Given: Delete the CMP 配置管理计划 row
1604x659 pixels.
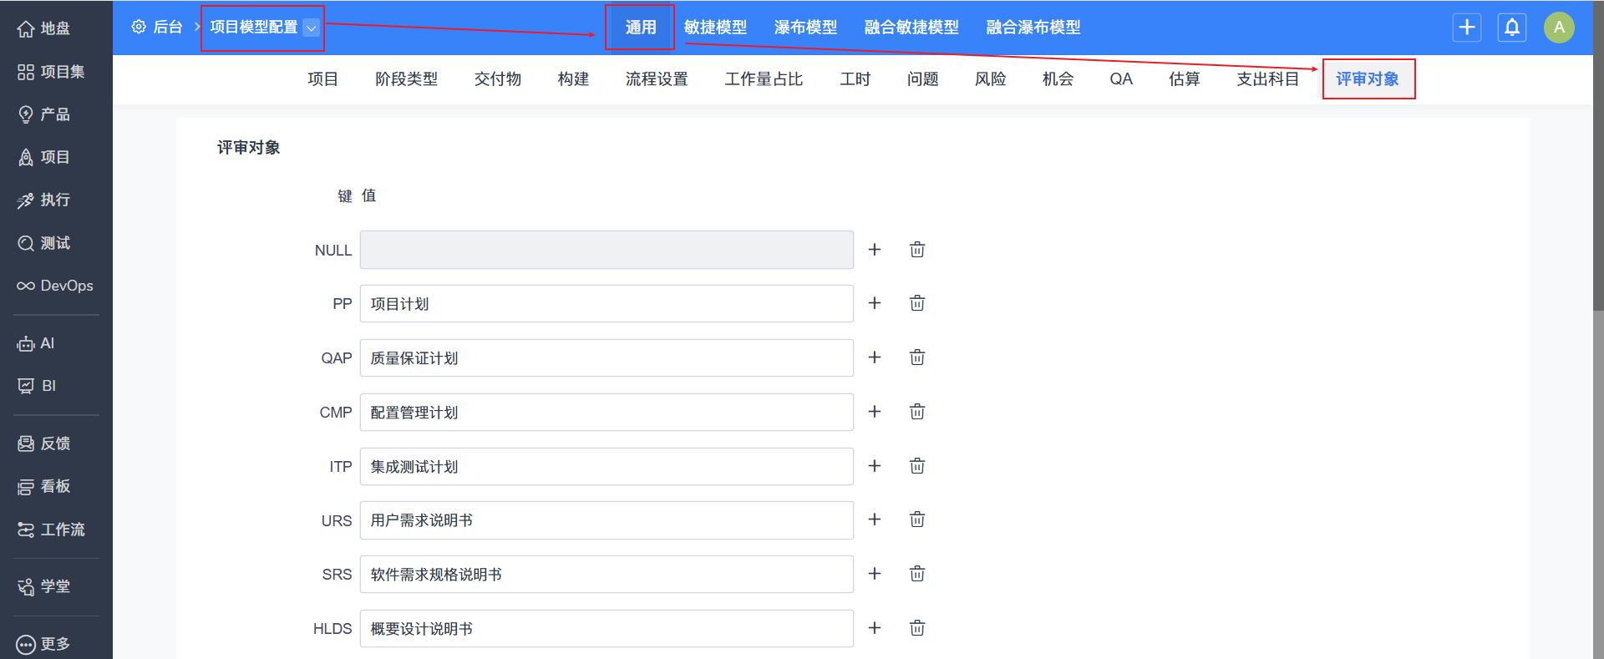Looking at the screenshot, I should pyautogui.click(x=917, y=412).
